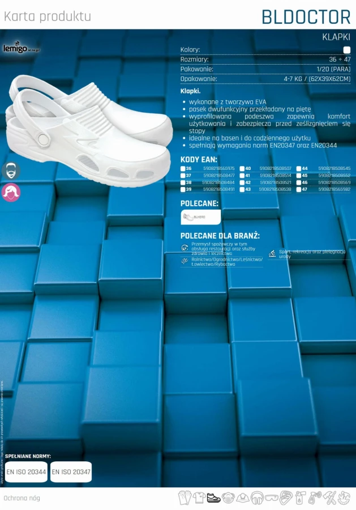This screenshot has height=510, width=356.
Task: Check the box for size 46
Action: (299, 182)
